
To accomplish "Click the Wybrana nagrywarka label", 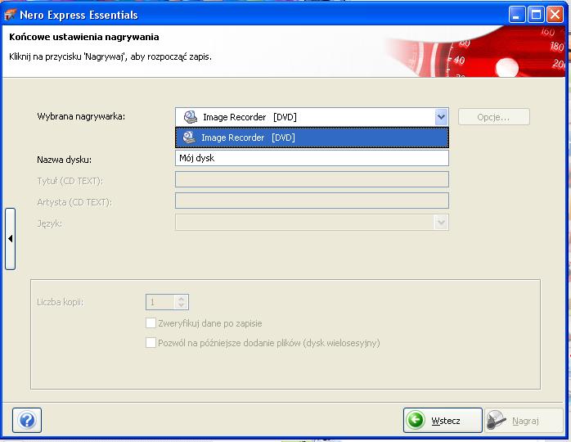I will pos(81,116).
